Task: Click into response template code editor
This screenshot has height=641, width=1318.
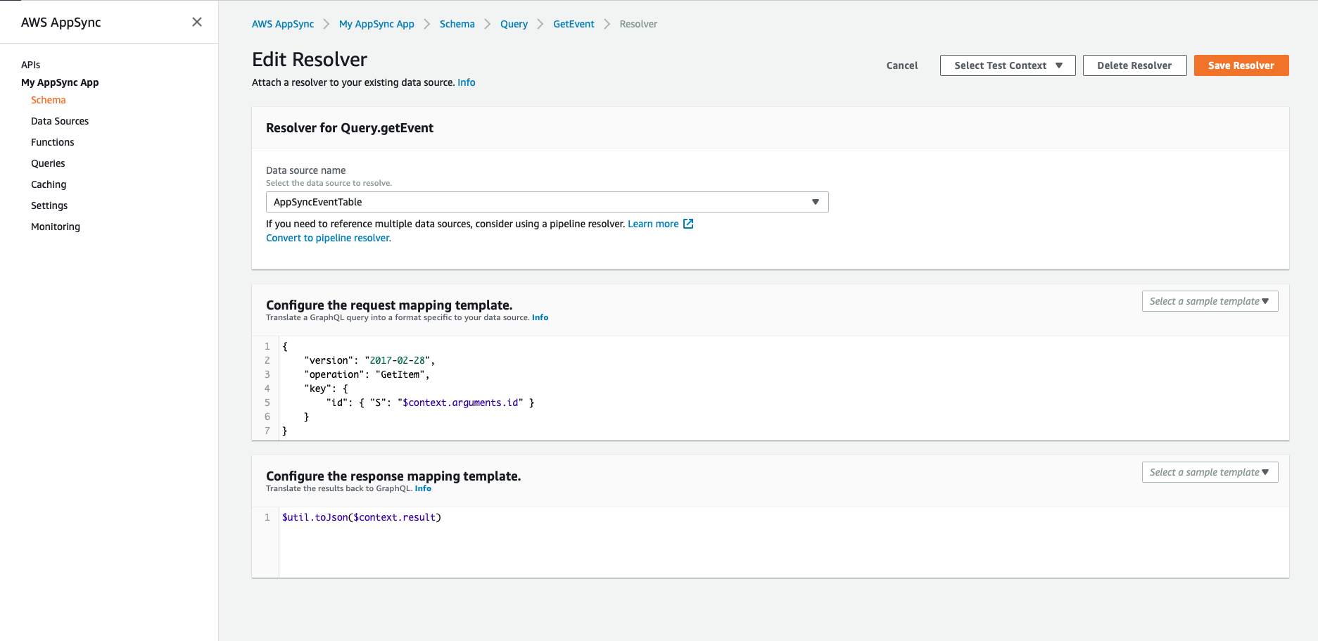Action: [x=783, y=542]
